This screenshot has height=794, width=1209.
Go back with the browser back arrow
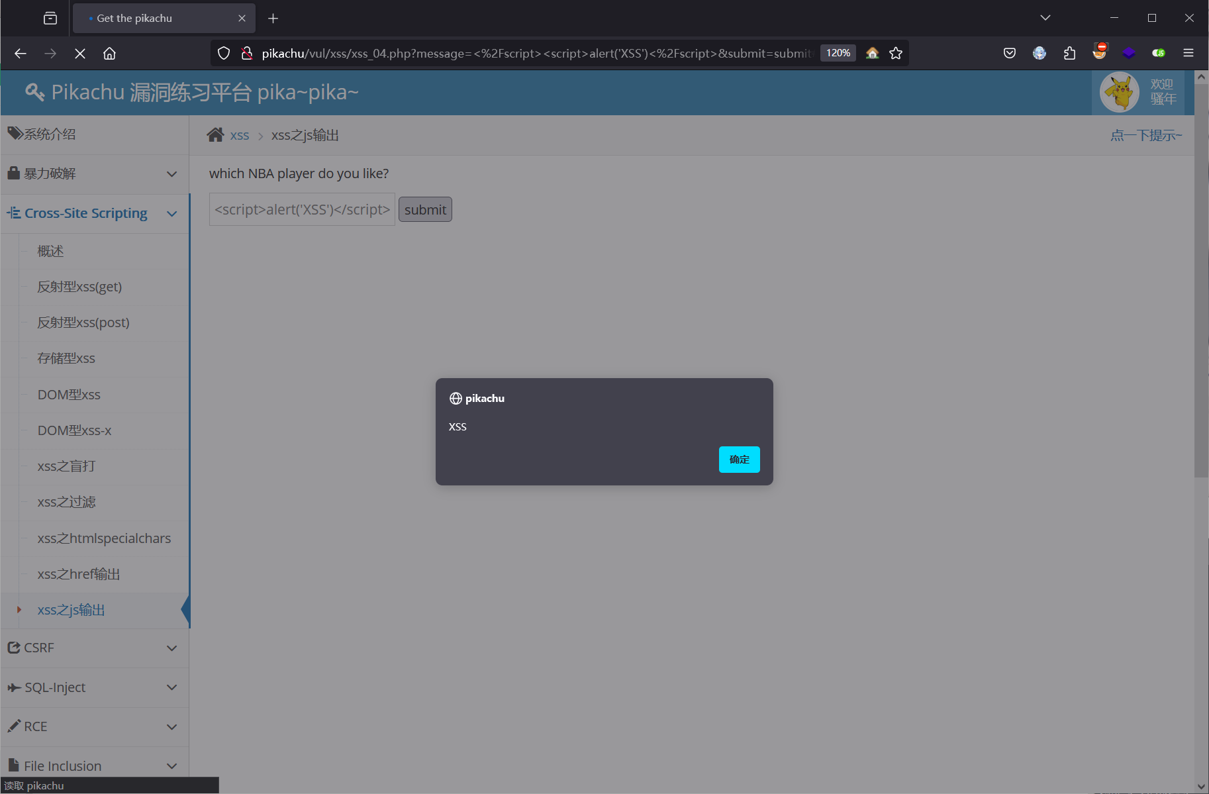click(x=21, y=54)
